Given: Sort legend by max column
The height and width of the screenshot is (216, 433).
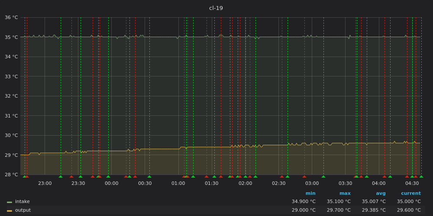Looking at the screenshot, I should click(x=345, y=194).
